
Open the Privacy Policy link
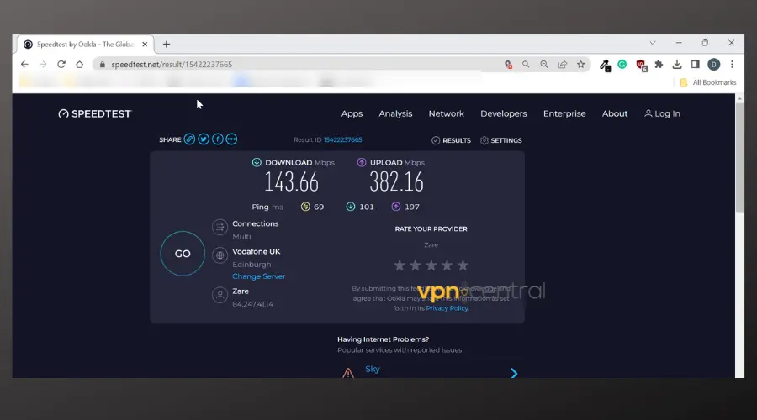[447, 308]
